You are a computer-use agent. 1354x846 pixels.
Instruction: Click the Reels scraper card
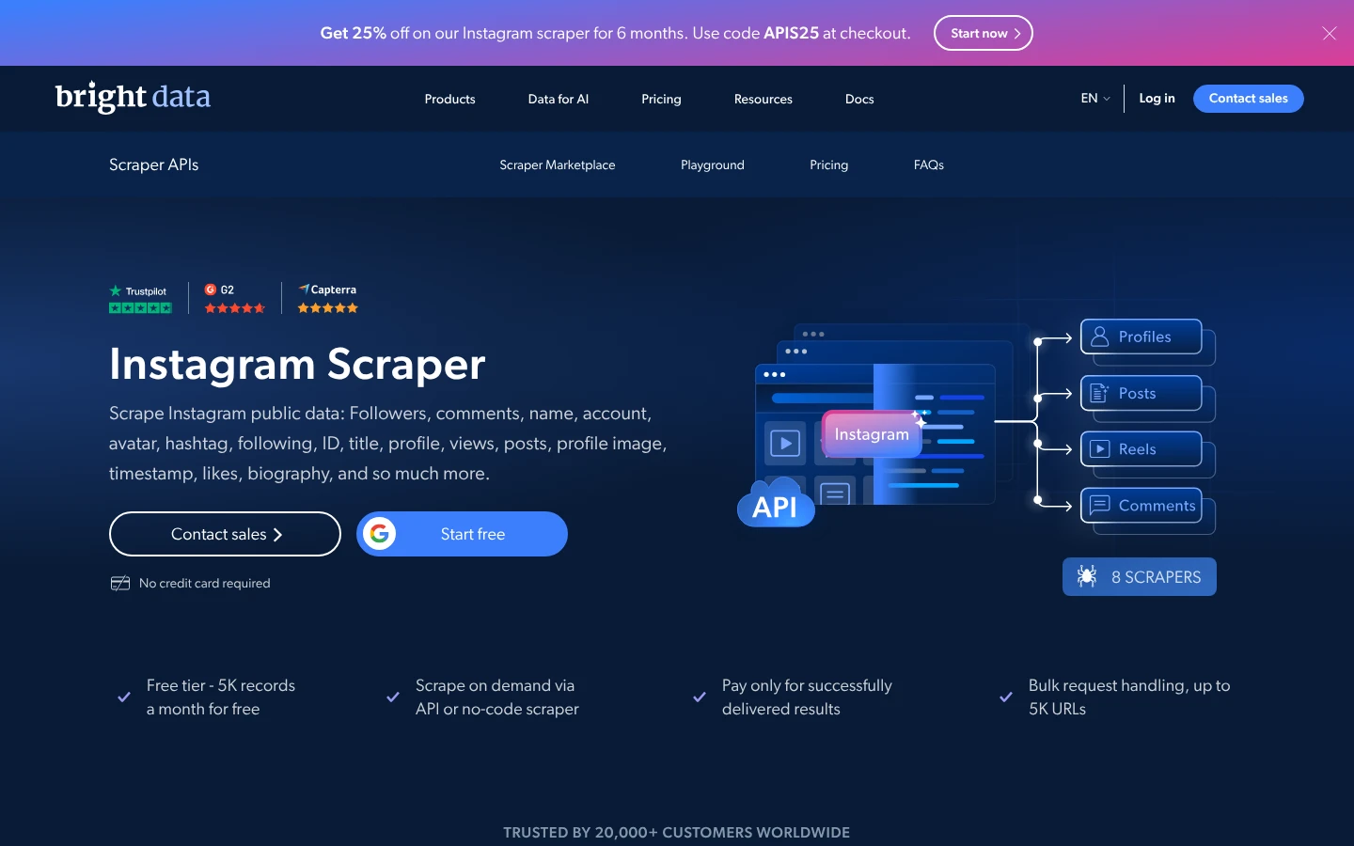tap(1141, 449)
